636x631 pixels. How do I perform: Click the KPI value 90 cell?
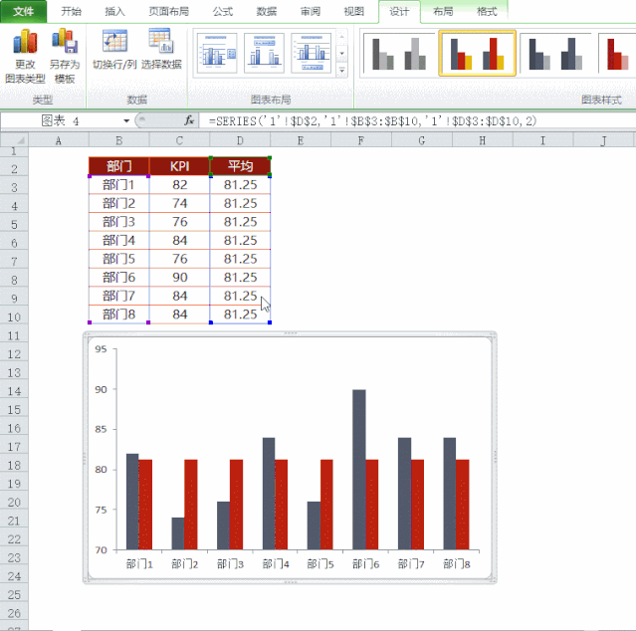180,278
